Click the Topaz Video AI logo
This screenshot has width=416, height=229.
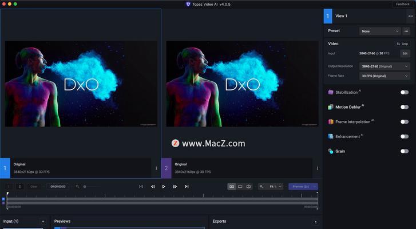click(x=188, y=4)
